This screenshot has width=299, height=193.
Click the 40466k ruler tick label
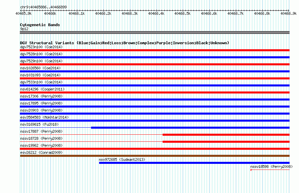50,13
